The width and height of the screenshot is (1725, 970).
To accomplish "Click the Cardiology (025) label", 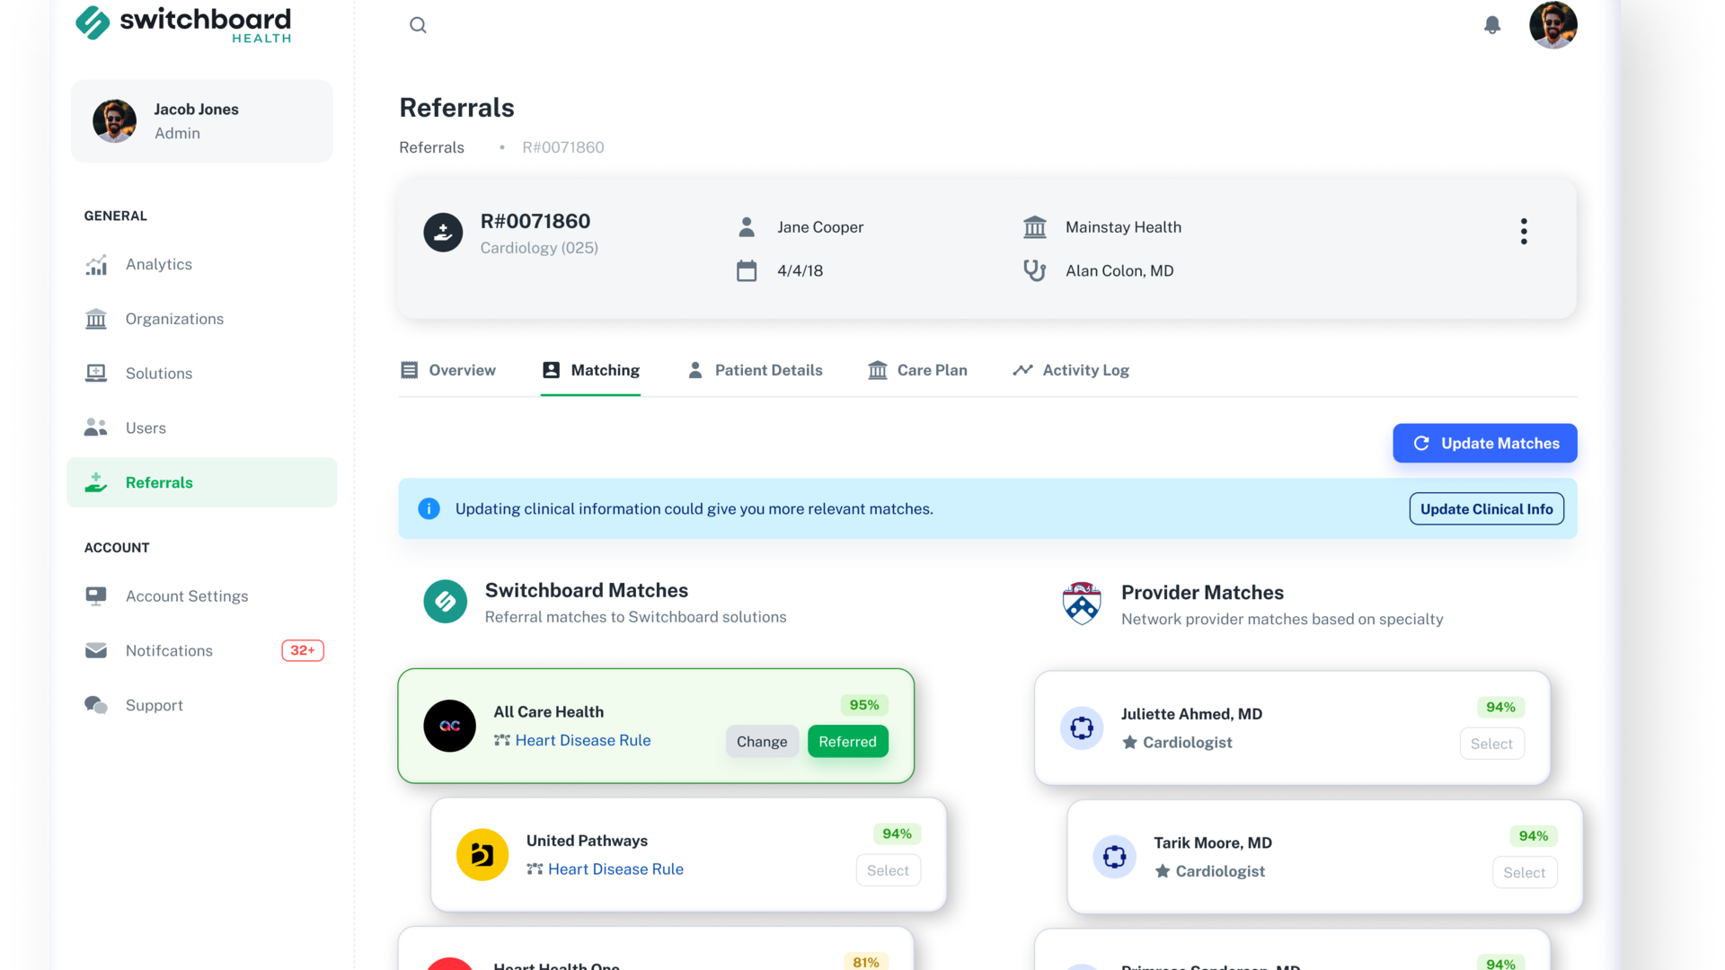I will point(539,248).
